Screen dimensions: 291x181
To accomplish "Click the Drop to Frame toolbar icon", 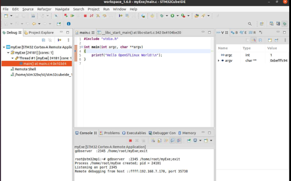I will pyautogui.click(x=127, y=16).
